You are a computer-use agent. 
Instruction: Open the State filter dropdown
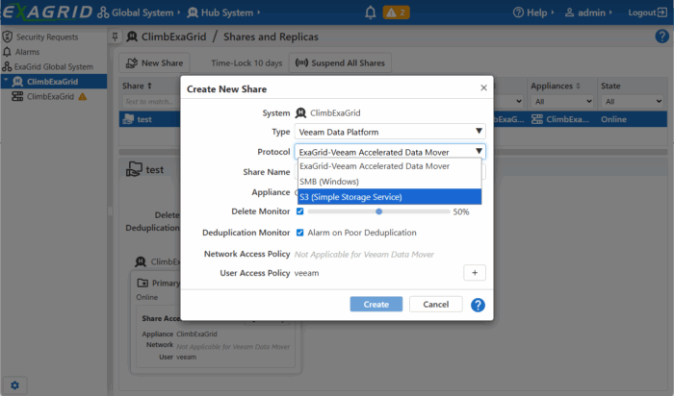click(x=632, y=101)
